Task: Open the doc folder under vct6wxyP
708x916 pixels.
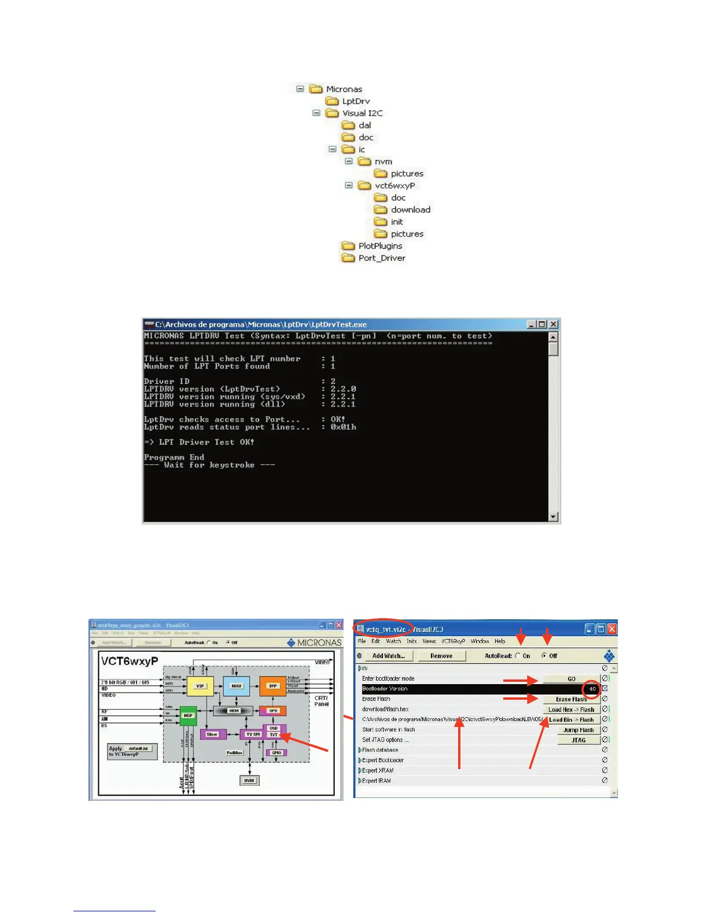Action: click(x=390, y=198)
